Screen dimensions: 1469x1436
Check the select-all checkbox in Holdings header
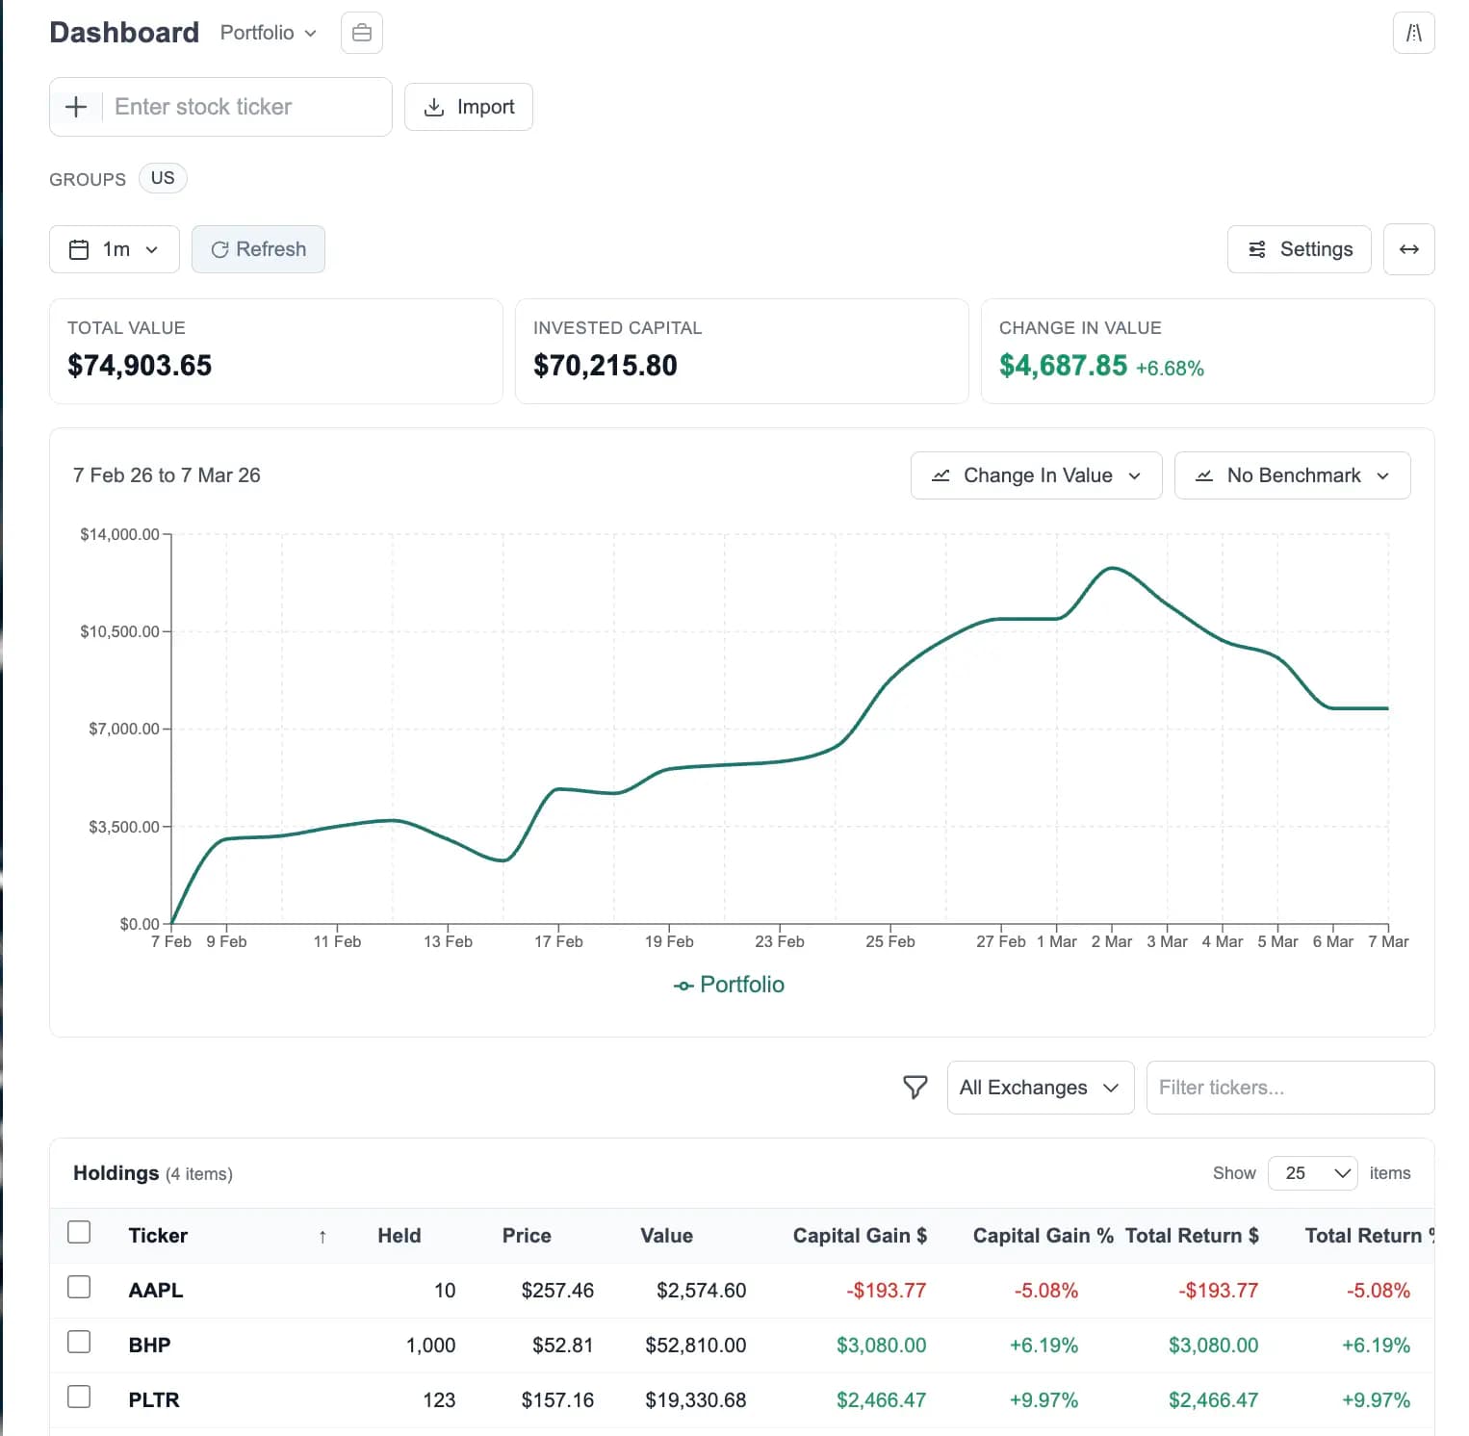point(79,1232)
